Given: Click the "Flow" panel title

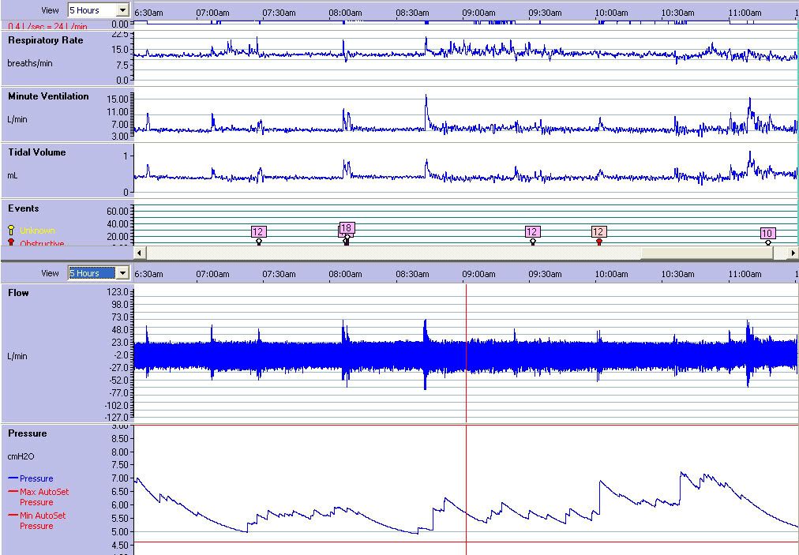Looking at the screenshot, I should pyautogui.click(x=18, y=293).
